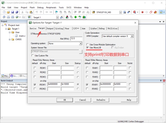Screen dimensions: 166x123
Task: Check the Use Custom File checkbox
Action: (x=32, y=55)
